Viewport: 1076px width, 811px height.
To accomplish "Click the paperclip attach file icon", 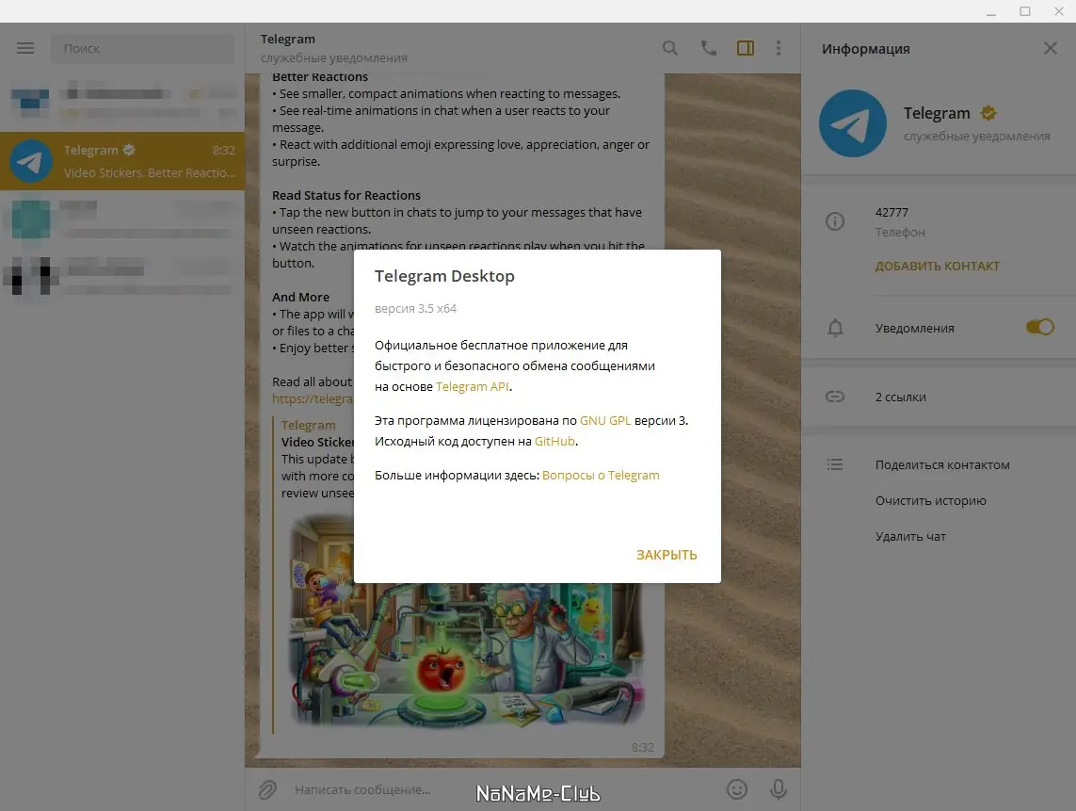I will (267, 789).
